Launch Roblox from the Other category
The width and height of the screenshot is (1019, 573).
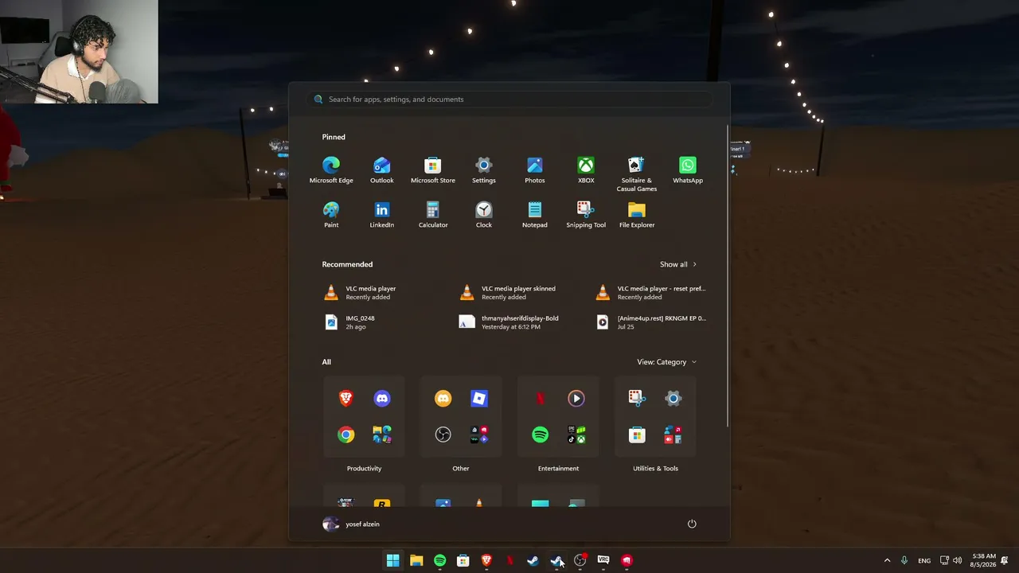click(479, 399)
